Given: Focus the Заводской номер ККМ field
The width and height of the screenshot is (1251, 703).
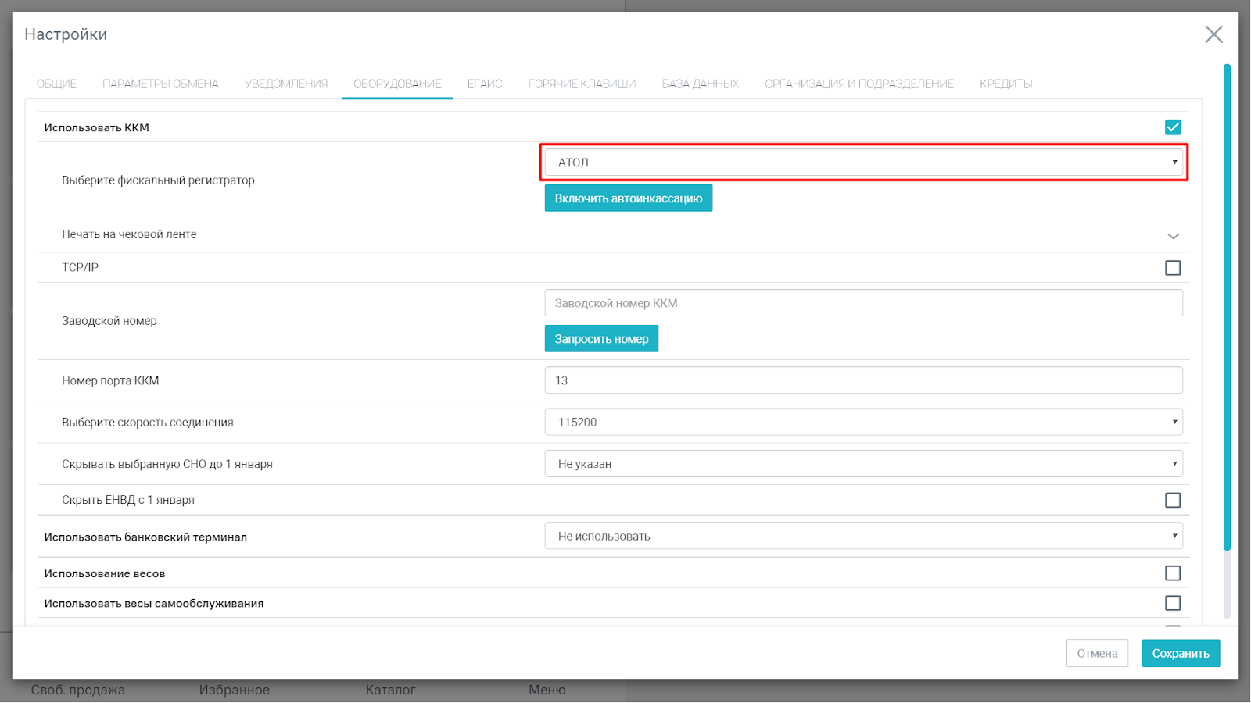Looking at the screenshot, I should (x=864, y=303).
